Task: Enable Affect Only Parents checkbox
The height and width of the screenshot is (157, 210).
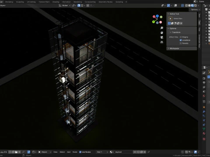Action: click(181, 43)
